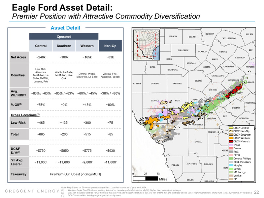Select the '~165k' net acres value

point(87,57)
